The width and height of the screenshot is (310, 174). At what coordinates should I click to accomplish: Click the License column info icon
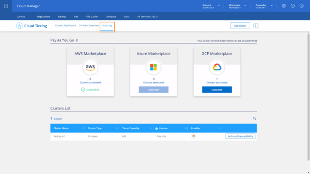pos(156,129)
